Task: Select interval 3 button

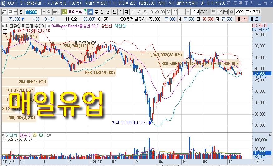Action: coord(139,12)
